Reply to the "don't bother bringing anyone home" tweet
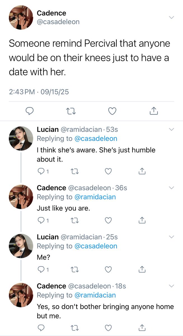This screenshot has width=183, height=336. coord(41,327)
